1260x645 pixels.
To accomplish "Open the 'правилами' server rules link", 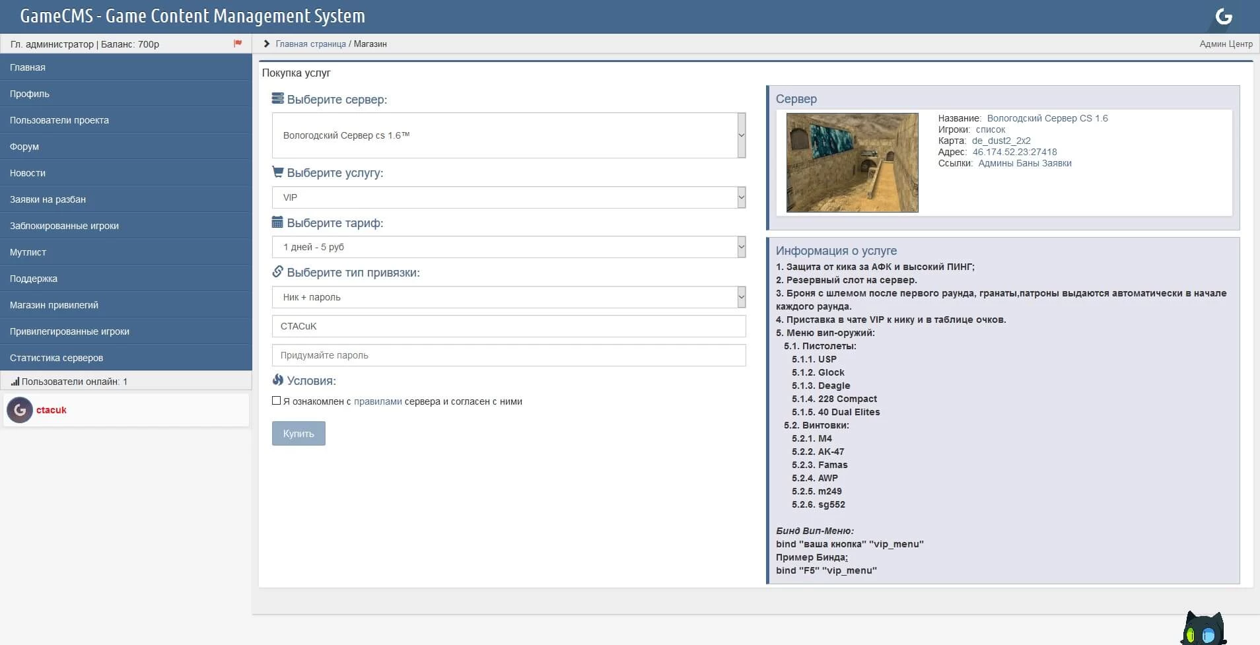I will pos(378,401).
